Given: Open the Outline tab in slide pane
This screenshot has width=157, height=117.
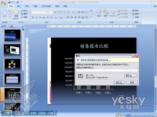Looking at the screenshot, I should pyautogui.click(x=11, y=26).
